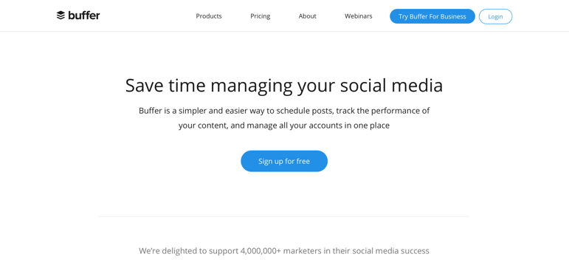Image resolution: width=569 pixels, height=271 pixels.
Task: Open the About navigation link
Action: [x=307, y=16]
